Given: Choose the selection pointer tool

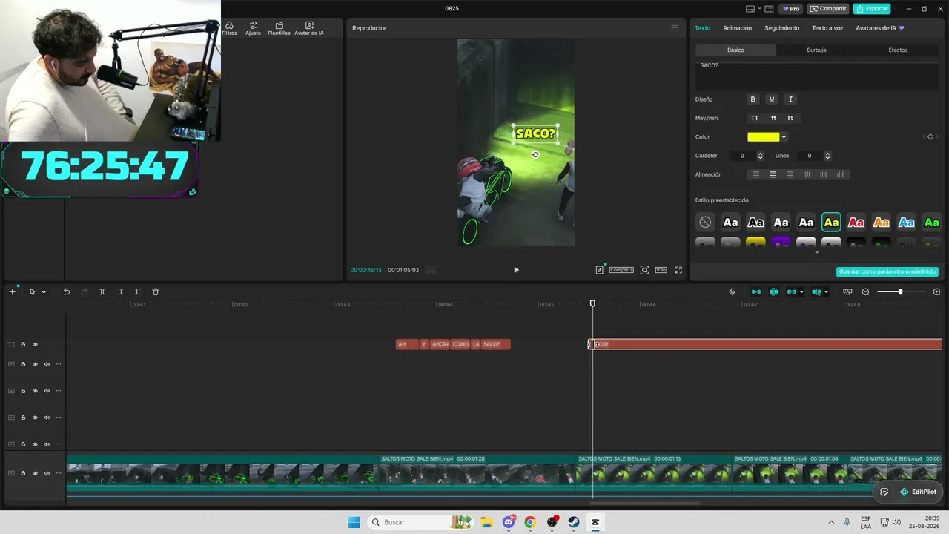Looking at the screenshot, I should (x=32, y=291).
